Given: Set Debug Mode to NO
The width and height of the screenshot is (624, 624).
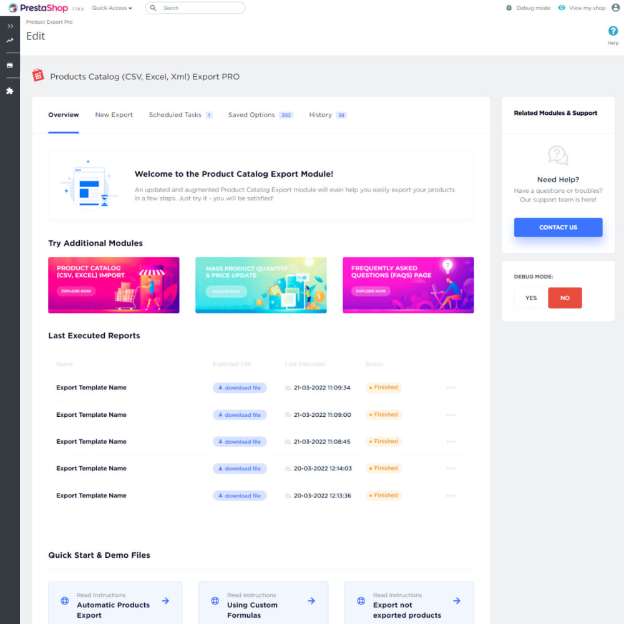Looking at the screenshot, I should (x=565, y=298).
